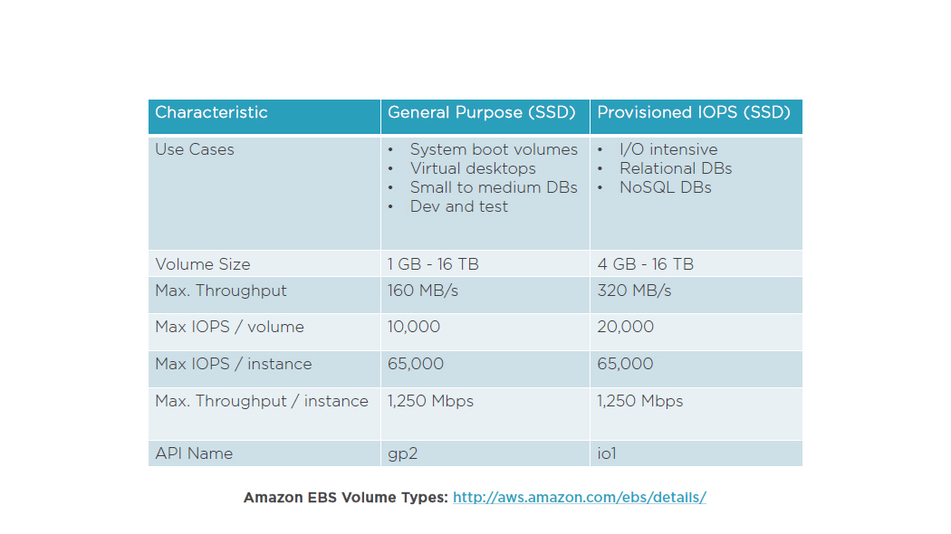Click the 20,000 IOPS value
Image resolution: width=951 pixels, height=534 pixels.
[625, 327]
